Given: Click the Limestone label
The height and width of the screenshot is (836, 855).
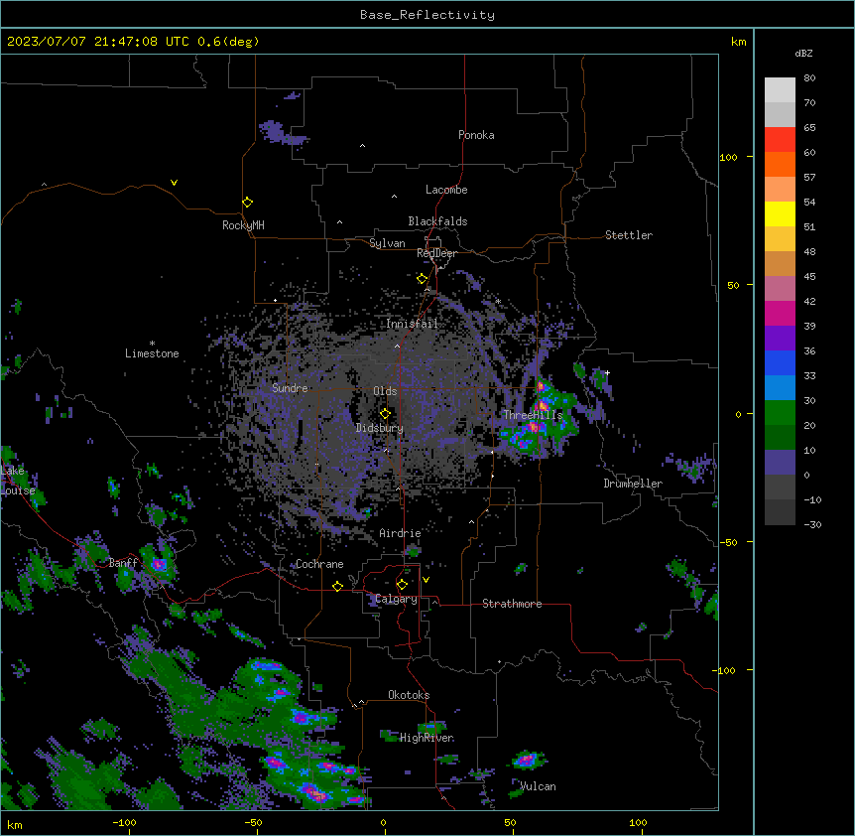Looking at the screenshot, I should click(152, 353).
